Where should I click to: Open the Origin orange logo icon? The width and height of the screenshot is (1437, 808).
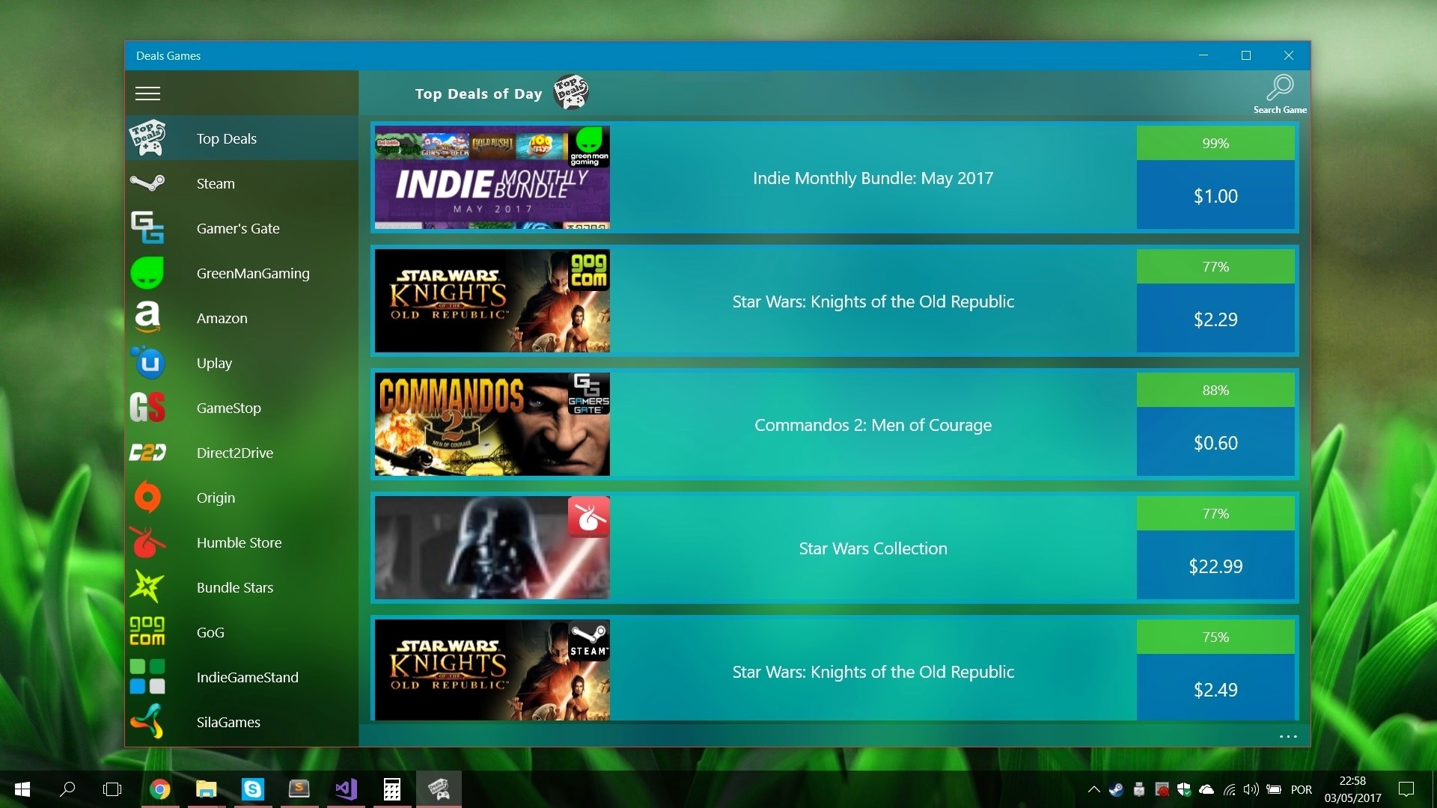pyautogui.click(x=147, y=498)
